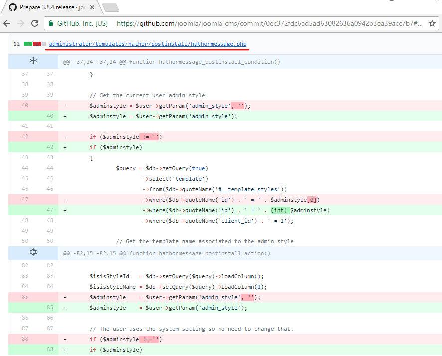Click added line number 85
The image size is (442, 356).
click(x=50, y=307)
